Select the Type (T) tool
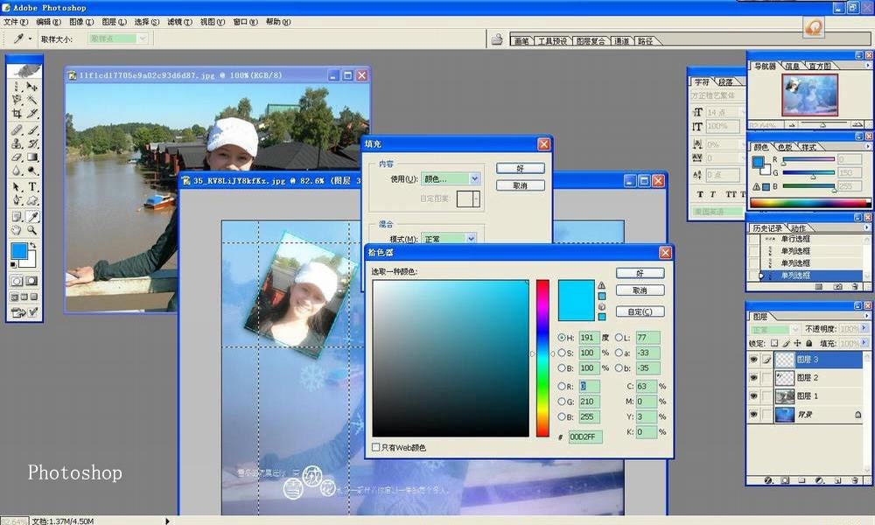Screen dimensions: 875x525 (33, 186)
